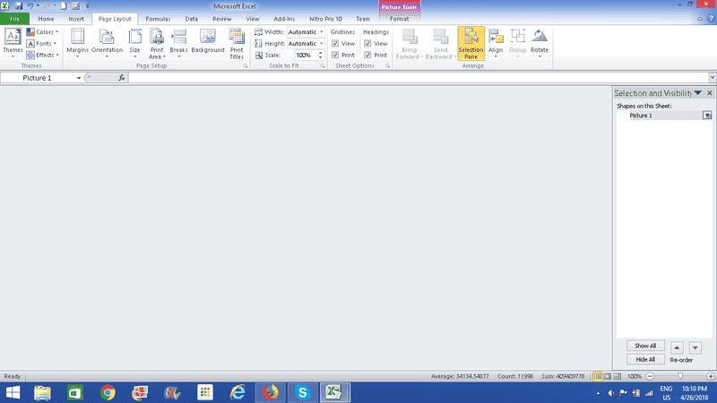Switch to the Review tab
717x403 pixels.
(221, 19)
